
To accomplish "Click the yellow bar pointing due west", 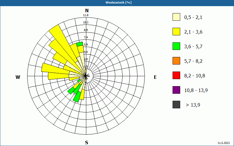I will [58, 76].
